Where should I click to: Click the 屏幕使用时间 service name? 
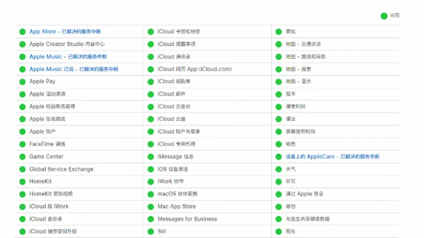point(300,132)
